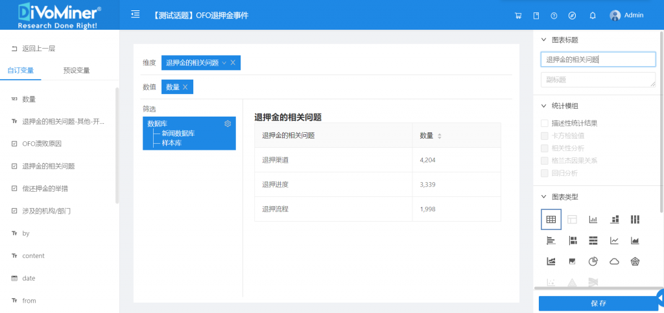The width and height of the screenshot is (664, 313).
Task: Open database filter settings gear
Action: pos(228,124)
